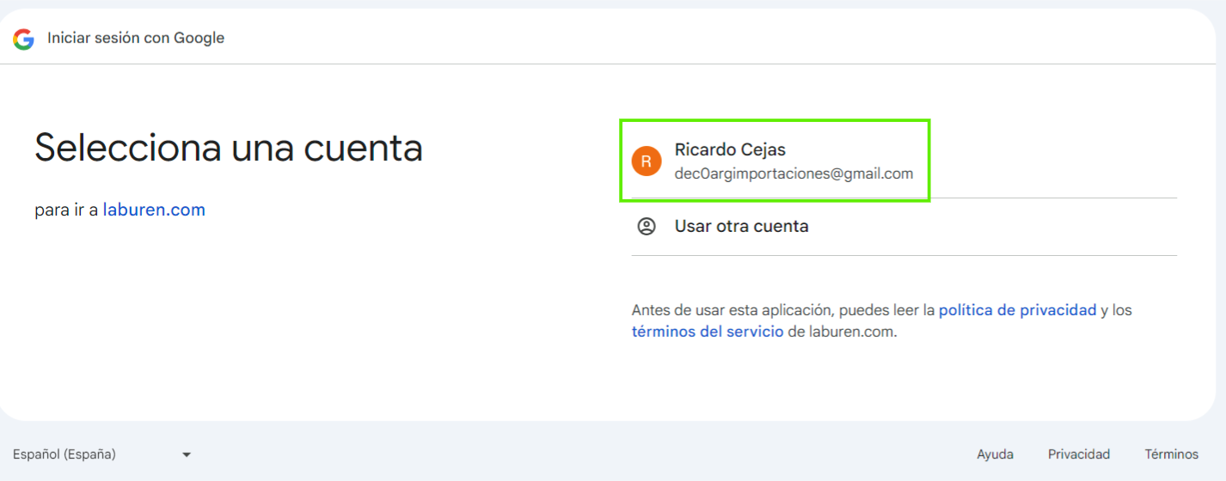Click the person icon beside Usar otra cuenta
This screenshot has height=481, width=1226.
tap(647, 227)
